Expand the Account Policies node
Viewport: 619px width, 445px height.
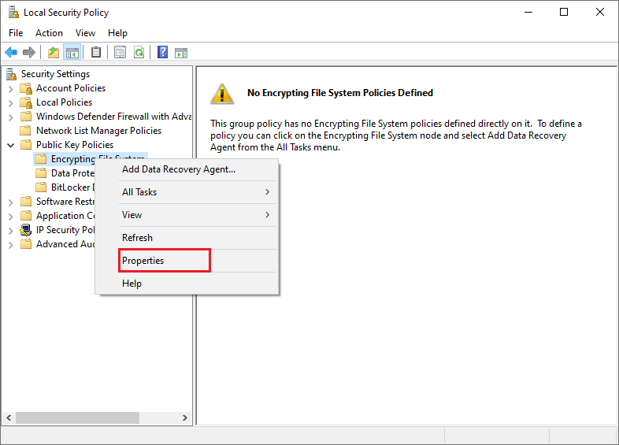pos(11,88)
